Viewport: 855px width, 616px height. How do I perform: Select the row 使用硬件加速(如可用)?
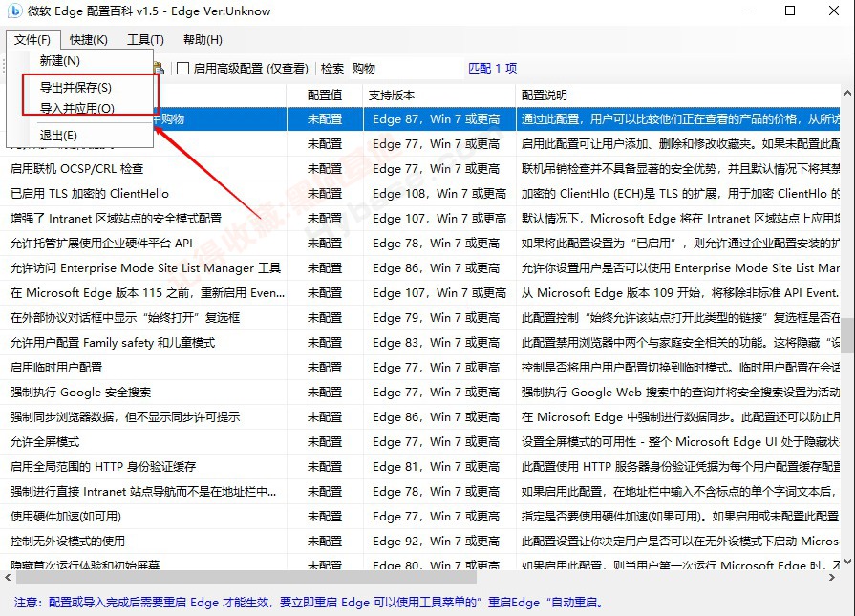click(420, 517)
